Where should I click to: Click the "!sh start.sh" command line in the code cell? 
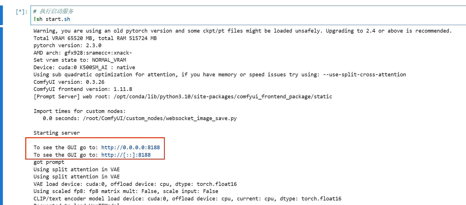pos(52,19)
